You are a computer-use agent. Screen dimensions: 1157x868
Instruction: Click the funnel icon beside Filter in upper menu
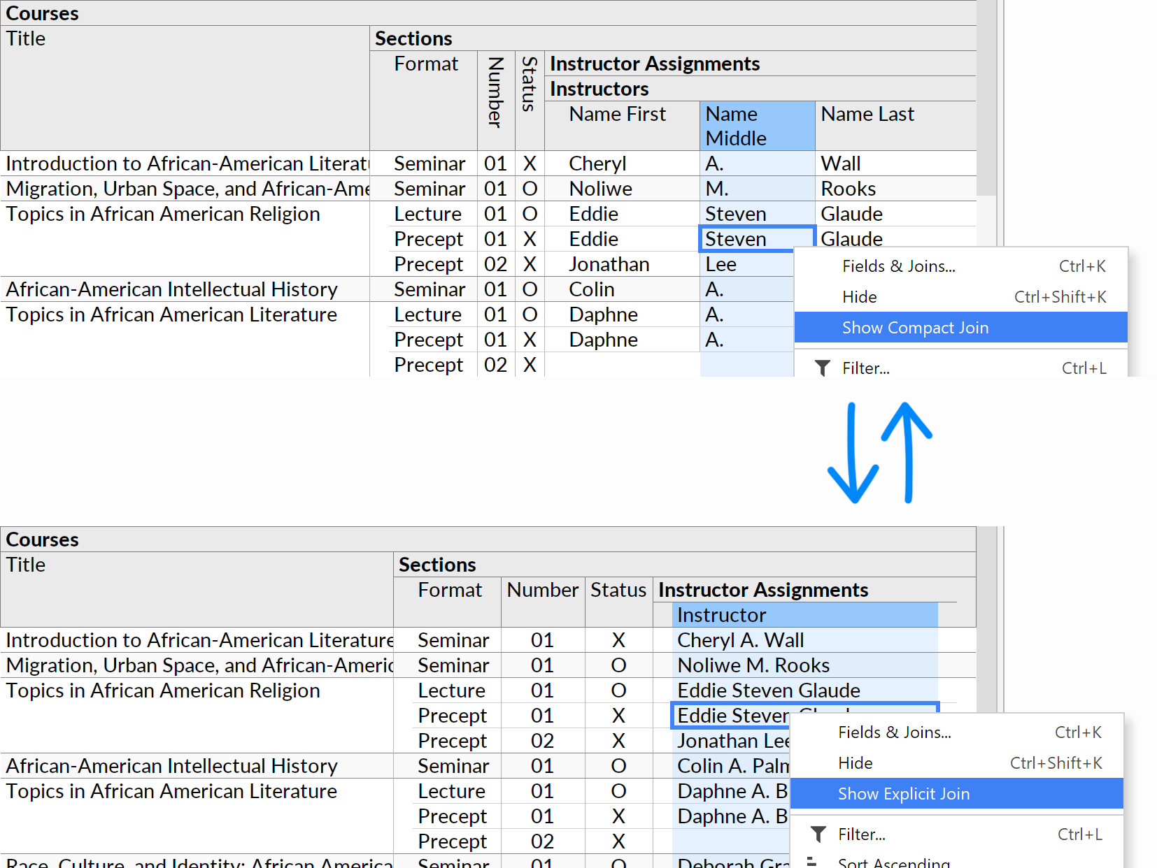(823, 368)
